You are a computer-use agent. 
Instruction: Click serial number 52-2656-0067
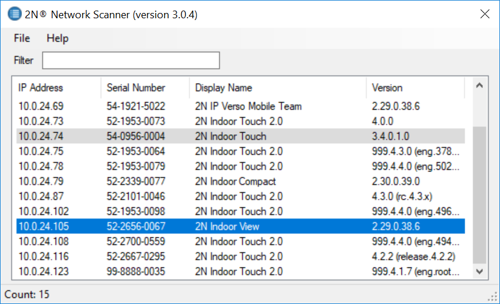[136, 226]
